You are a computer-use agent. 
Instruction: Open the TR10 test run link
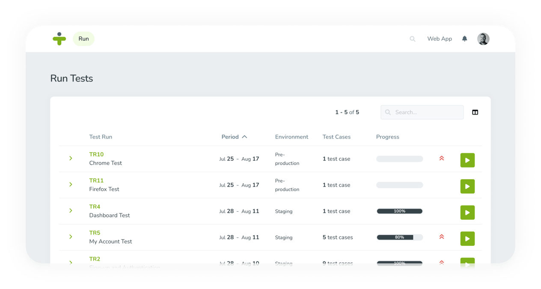coord(96,154)
